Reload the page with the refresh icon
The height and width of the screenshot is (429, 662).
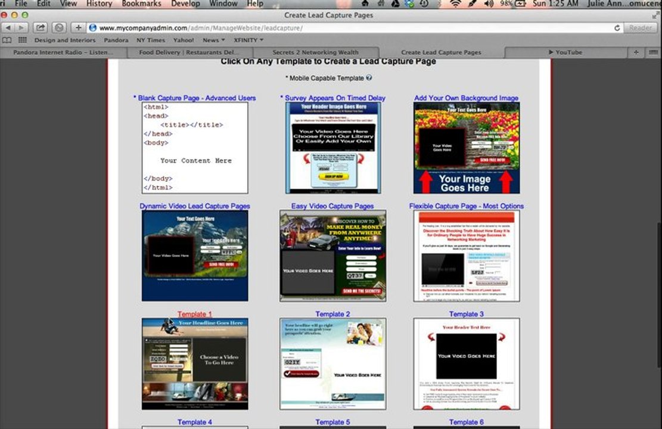pyautogui.click(x=617, y=28)
